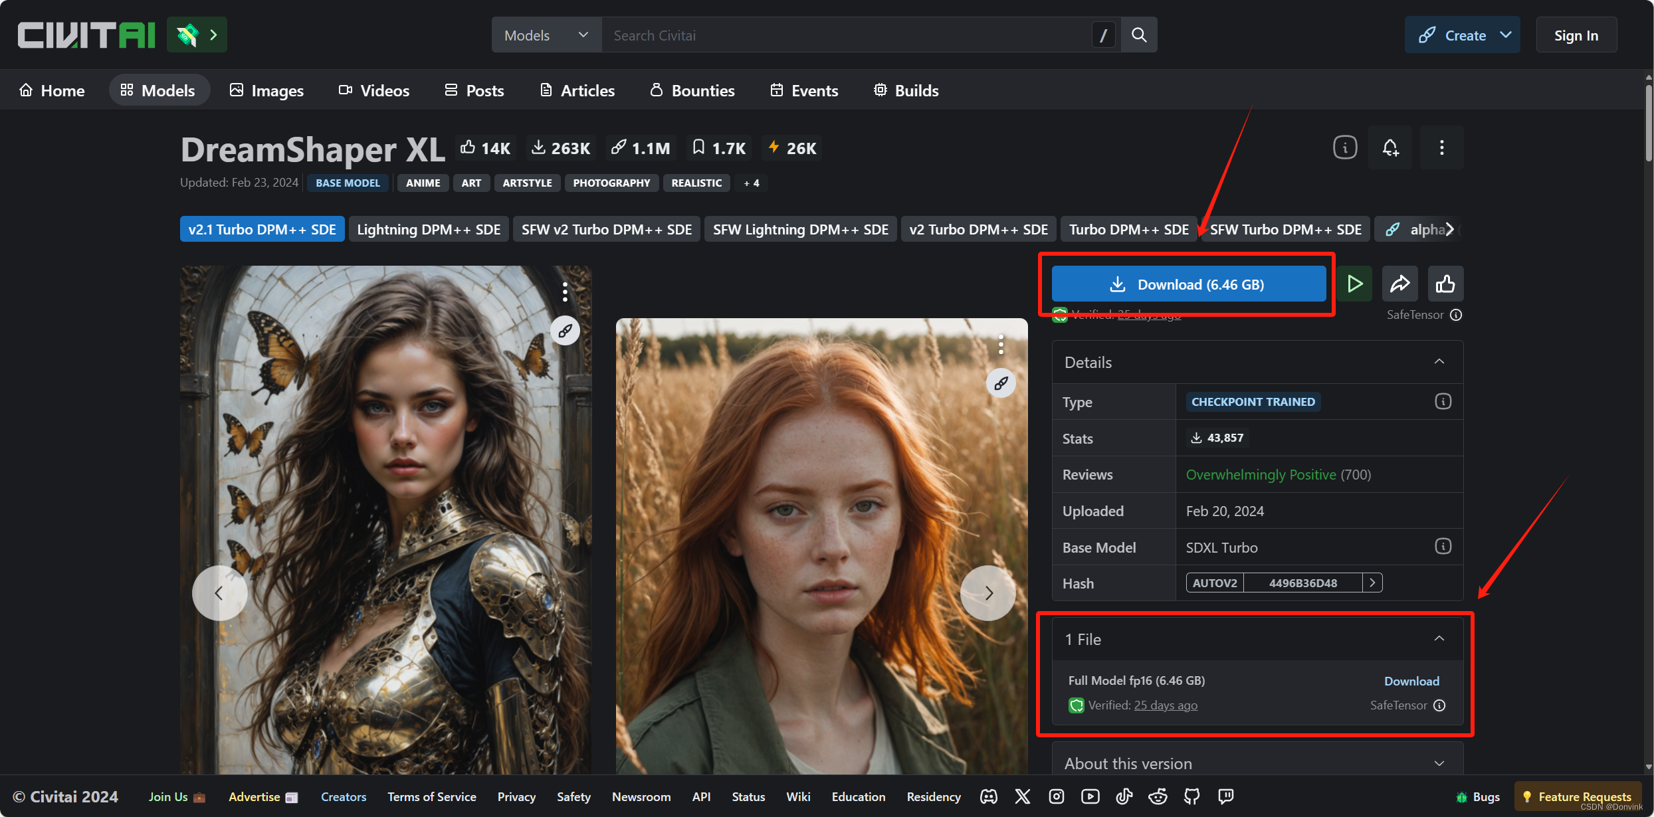Click the thumbs-up like button

click(x=1445, y=284)
